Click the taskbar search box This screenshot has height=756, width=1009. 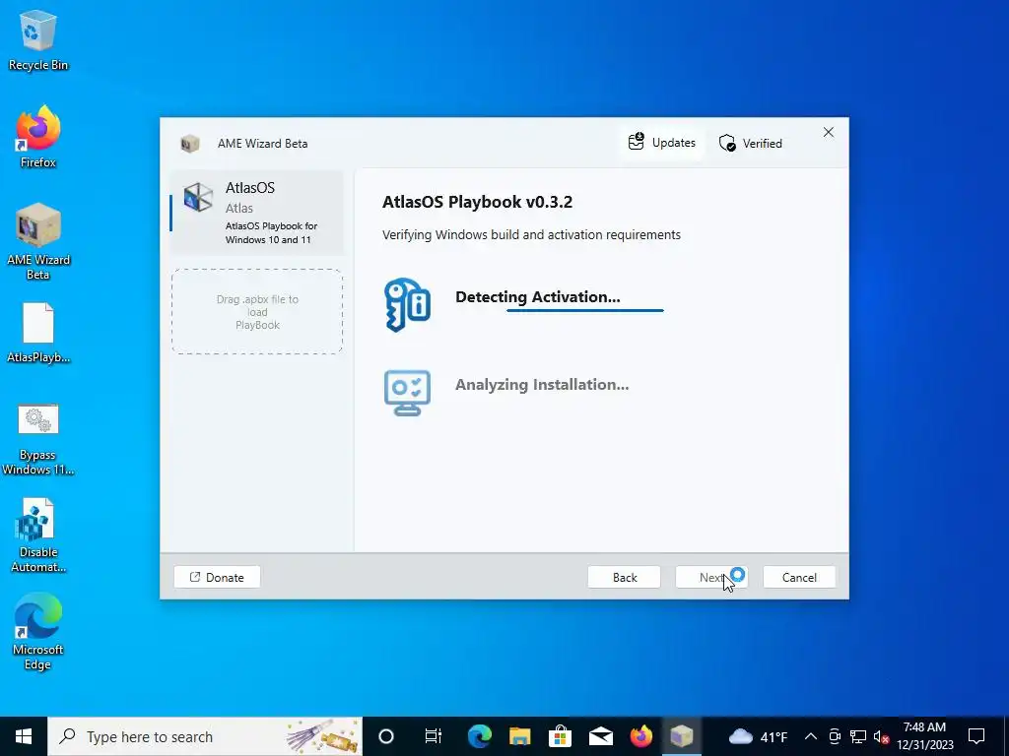(205, 736)
